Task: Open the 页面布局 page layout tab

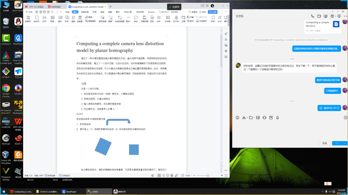Action: [x=85, y=12]
